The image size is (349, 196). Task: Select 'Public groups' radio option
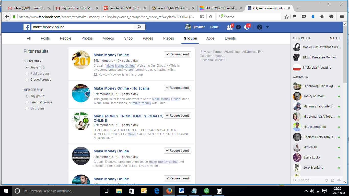pyautogui.click(x=27, y=73)
